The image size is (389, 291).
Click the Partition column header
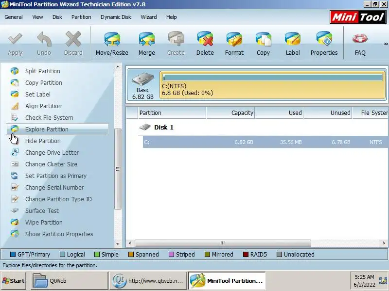pyautogui.click(x=172, y=113)
